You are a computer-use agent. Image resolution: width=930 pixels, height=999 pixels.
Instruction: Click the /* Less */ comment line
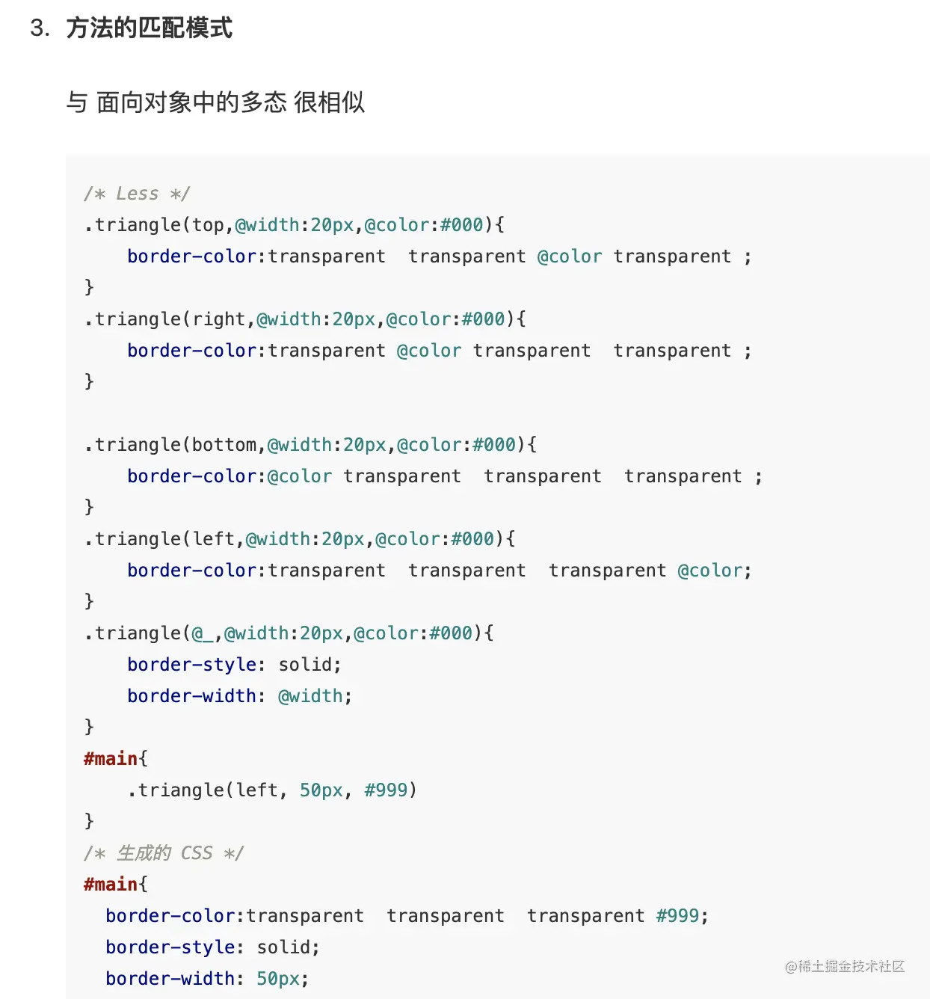tap(137, 194)
